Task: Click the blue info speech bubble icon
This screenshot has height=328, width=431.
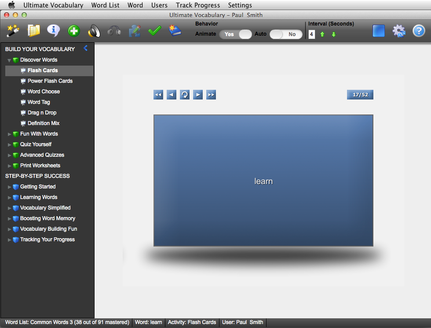Action: coord(54,31)
